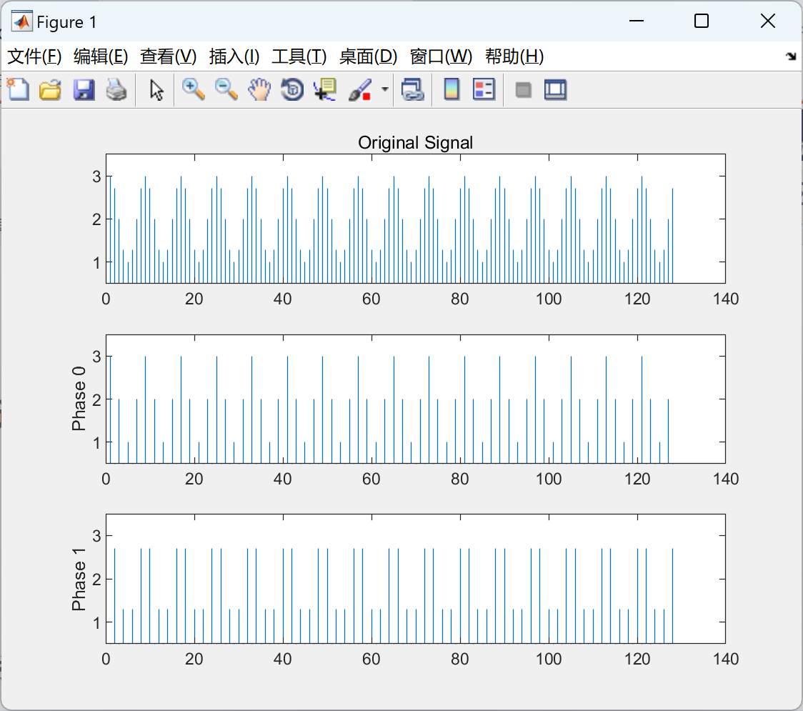Print the figure with the printer icon

click(x=116, y=89)
